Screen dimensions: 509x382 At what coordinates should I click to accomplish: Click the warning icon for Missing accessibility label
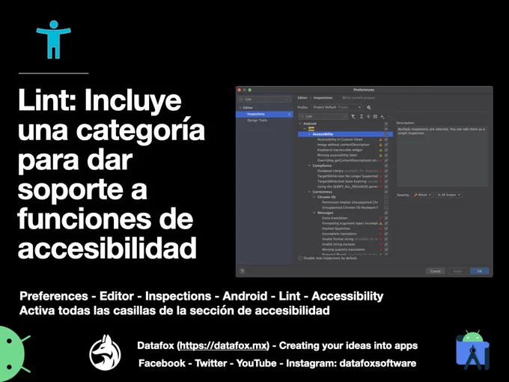[x=381, y=155]
